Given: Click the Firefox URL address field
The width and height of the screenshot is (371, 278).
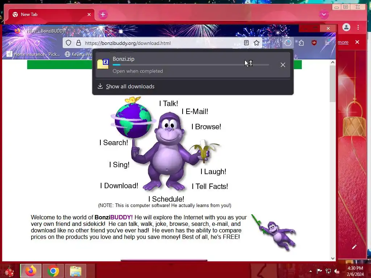Looking at the screenshot, I should coord(162,43).
